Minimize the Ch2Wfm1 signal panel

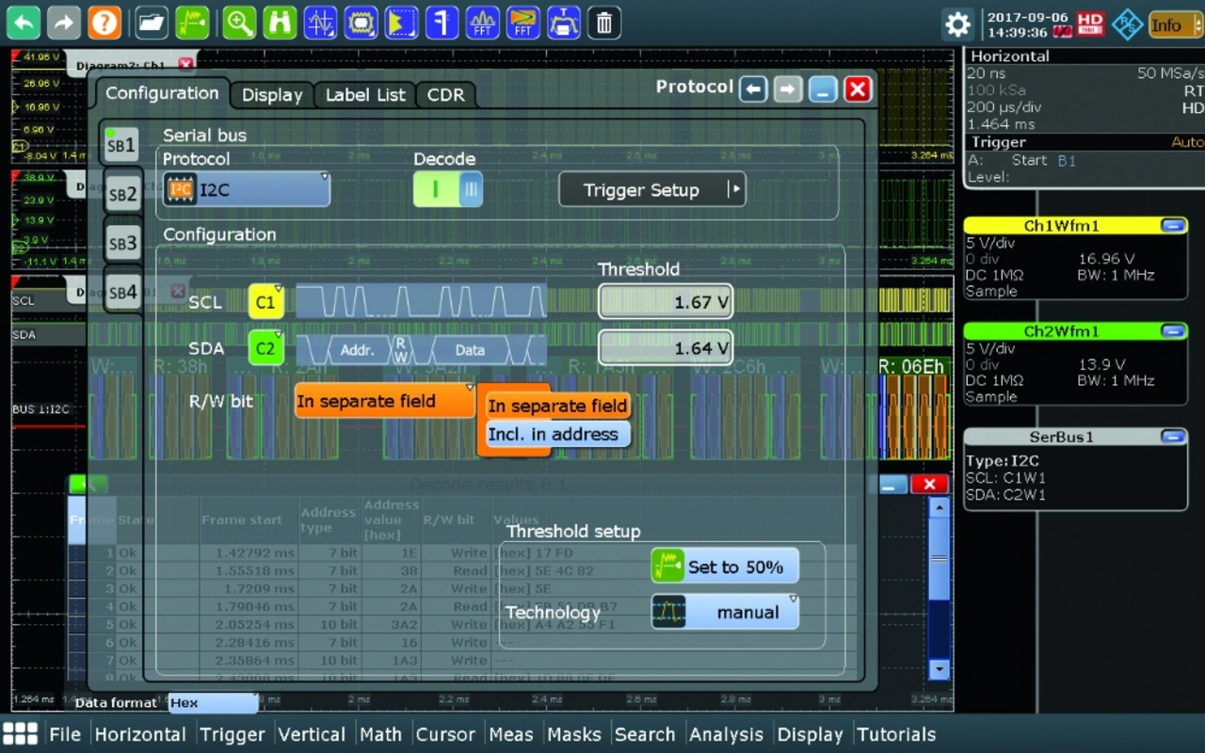[x=1173, y=330]
